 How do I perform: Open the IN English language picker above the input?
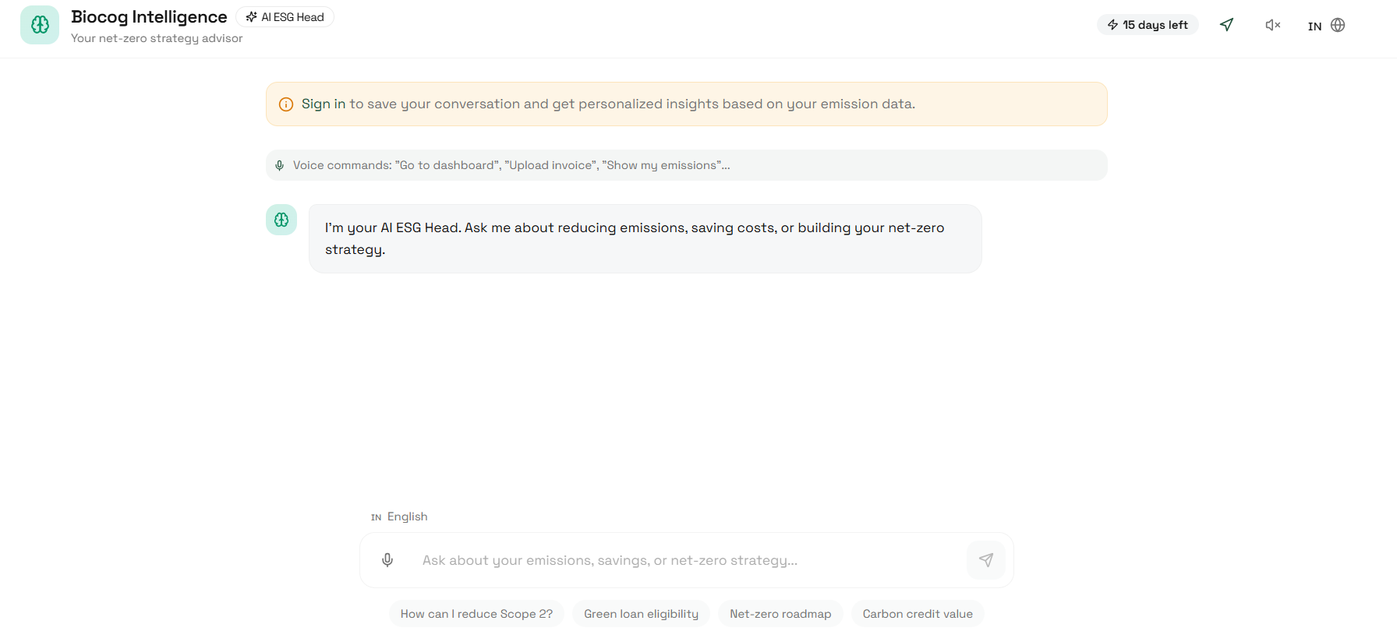(399, 516)
